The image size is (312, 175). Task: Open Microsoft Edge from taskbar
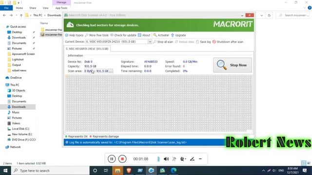pos(174,171)
